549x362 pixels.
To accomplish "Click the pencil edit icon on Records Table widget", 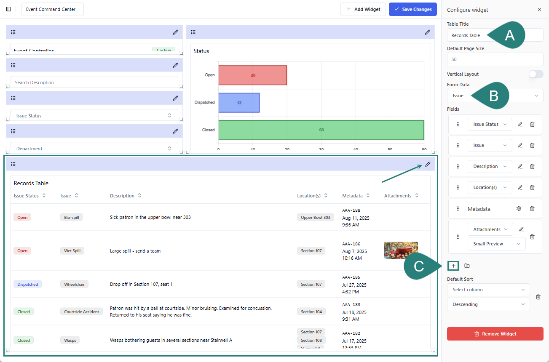I will point(428,164).
